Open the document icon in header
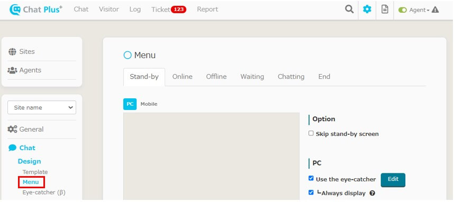The height and width of the screenshot is (202, 454). (385, 10)
